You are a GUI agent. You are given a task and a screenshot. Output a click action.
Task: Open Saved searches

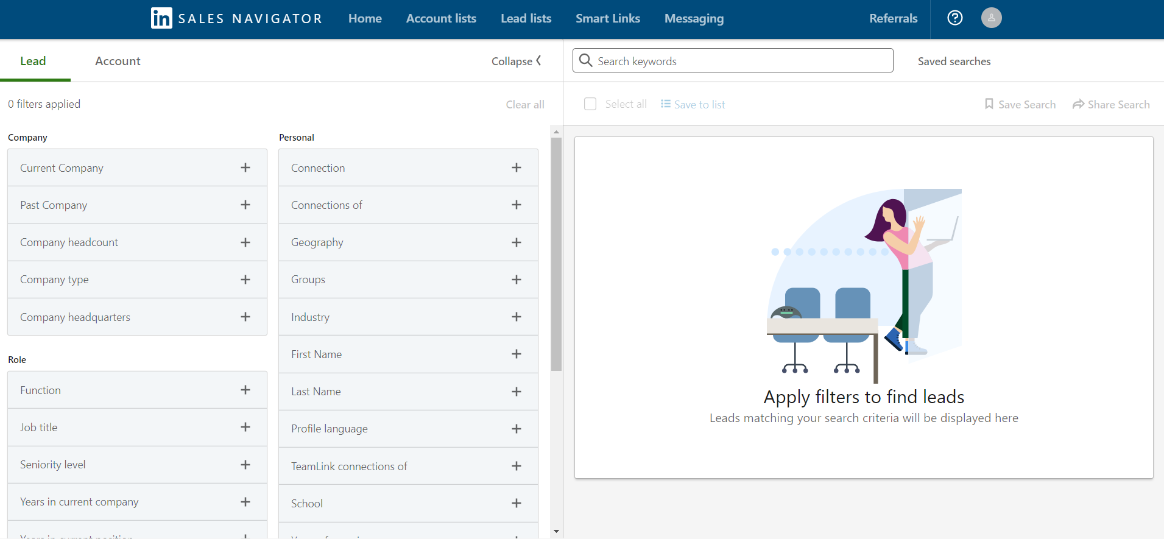(954, 61)
